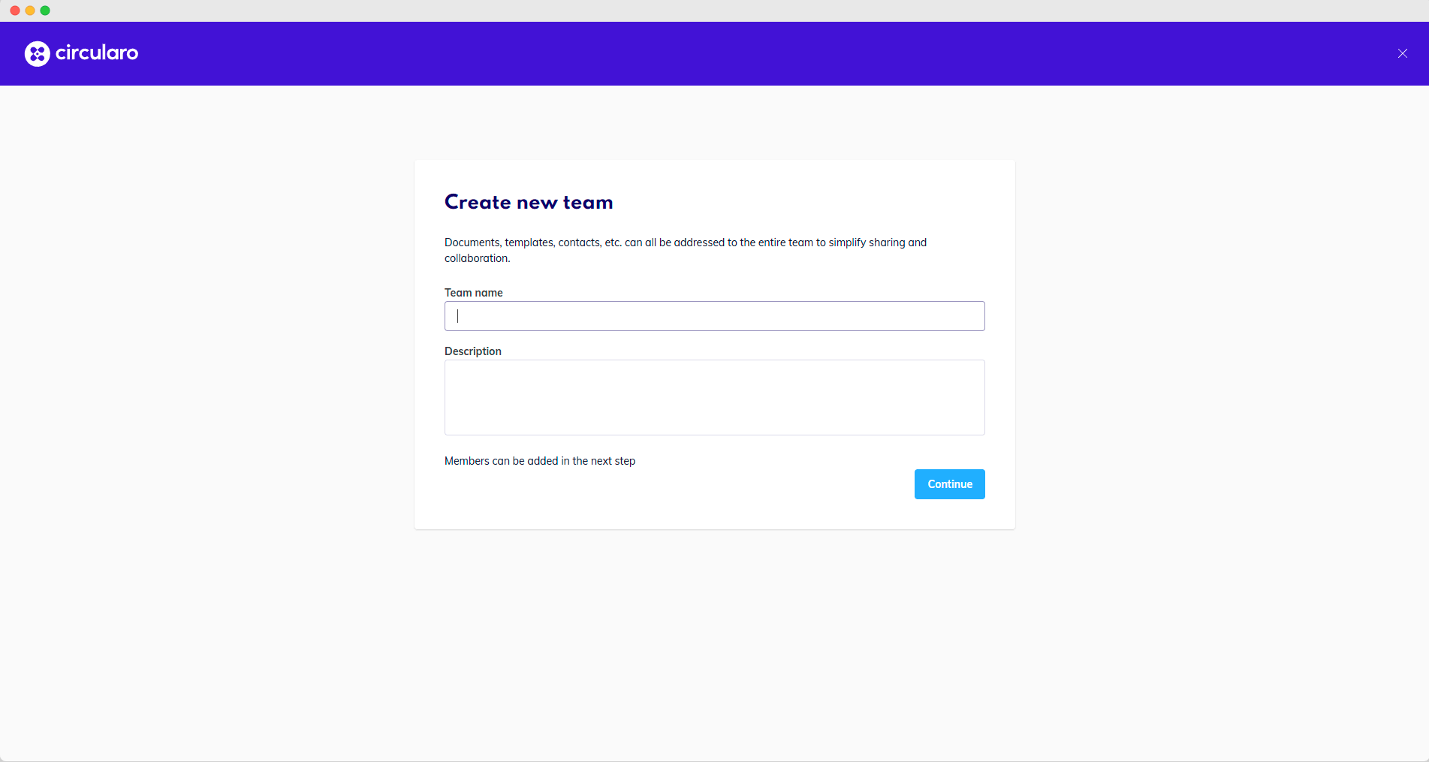Click inside the Description text area
Viewport: 1429px width, 762px height.
point(714,397)
